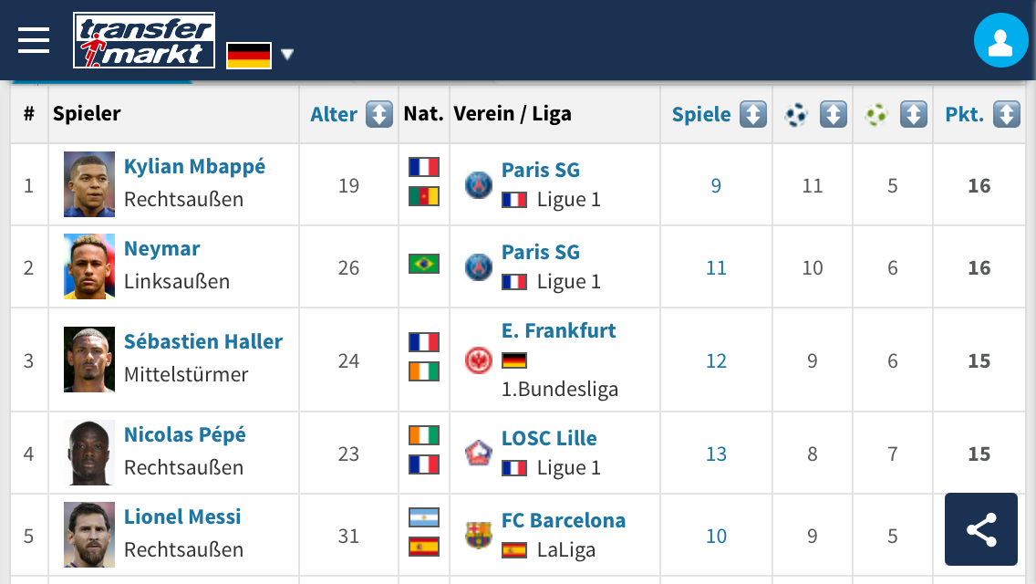The image size is (1036, 584).
Task: Tap the share button icon
Action: coord(981,529)
